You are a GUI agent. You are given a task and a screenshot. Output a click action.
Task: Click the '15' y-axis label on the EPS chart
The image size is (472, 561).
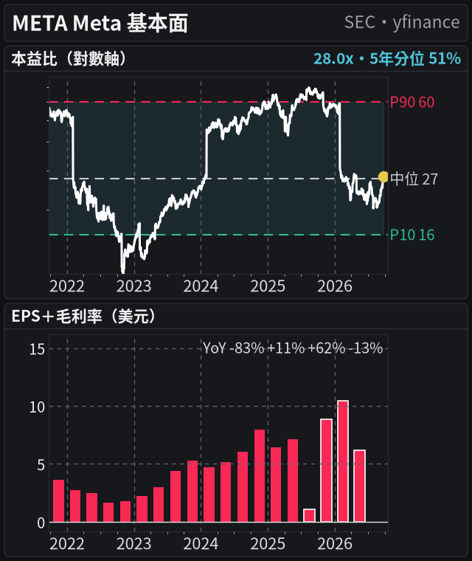pos(37,349)
